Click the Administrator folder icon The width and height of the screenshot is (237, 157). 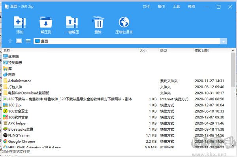[5, 81]
